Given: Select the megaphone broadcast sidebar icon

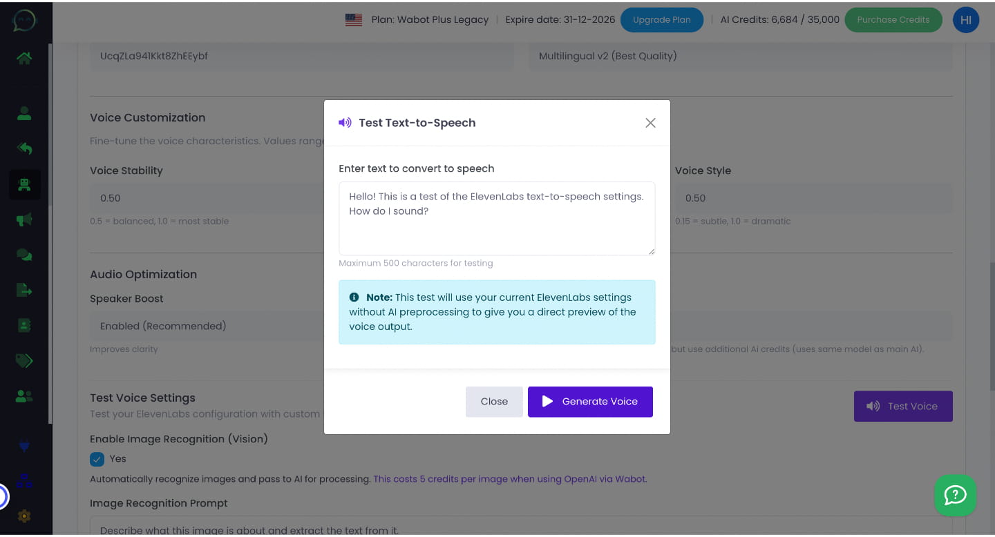Looking at the screenshot, I should (x=24, y=219).
